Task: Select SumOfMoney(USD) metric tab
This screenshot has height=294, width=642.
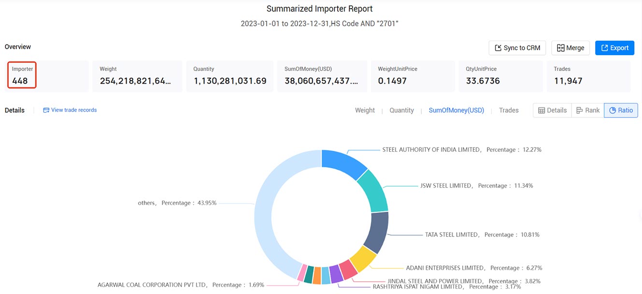Action: coord(457,110)
